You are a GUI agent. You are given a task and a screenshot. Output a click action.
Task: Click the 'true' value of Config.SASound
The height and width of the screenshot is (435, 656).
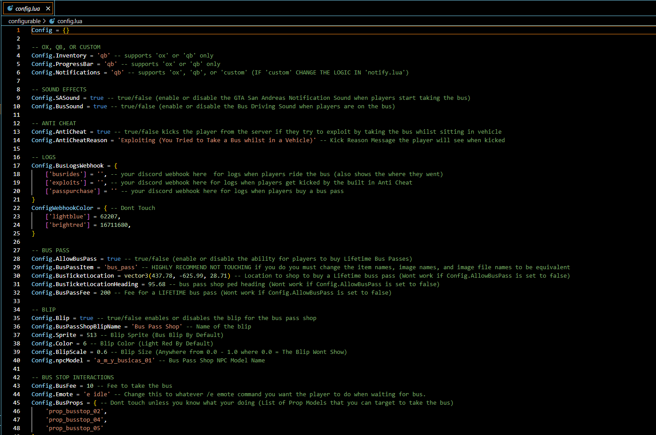tap(97, 98)
